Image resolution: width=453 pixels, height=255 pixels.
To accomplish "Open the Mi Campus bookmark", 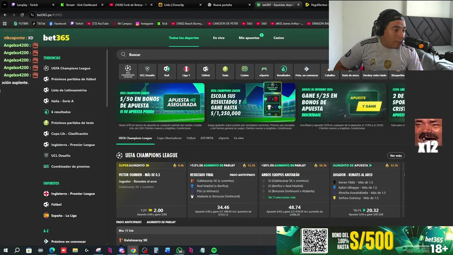I will pos(122,24).
